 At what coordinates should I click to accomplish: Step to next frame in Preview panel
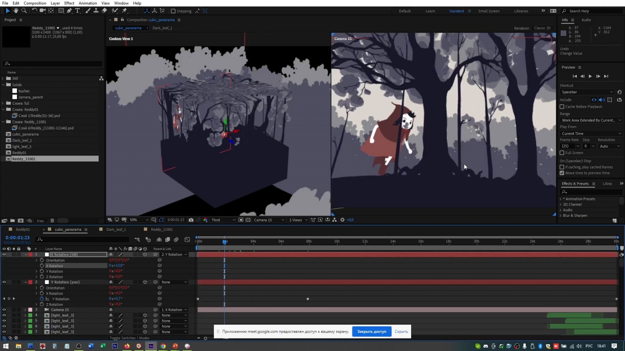pos(598,76)
